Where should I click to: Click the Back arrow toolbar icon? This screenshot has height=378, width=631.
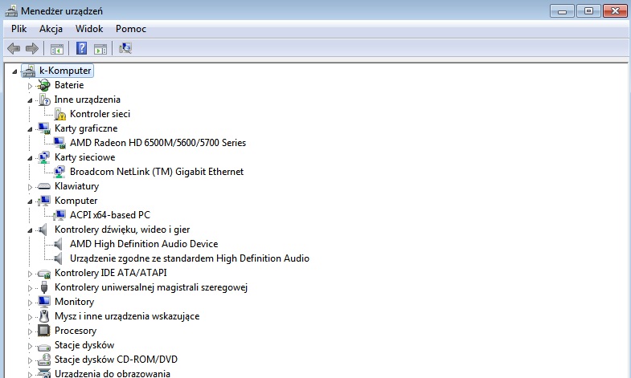click(14, 49)
